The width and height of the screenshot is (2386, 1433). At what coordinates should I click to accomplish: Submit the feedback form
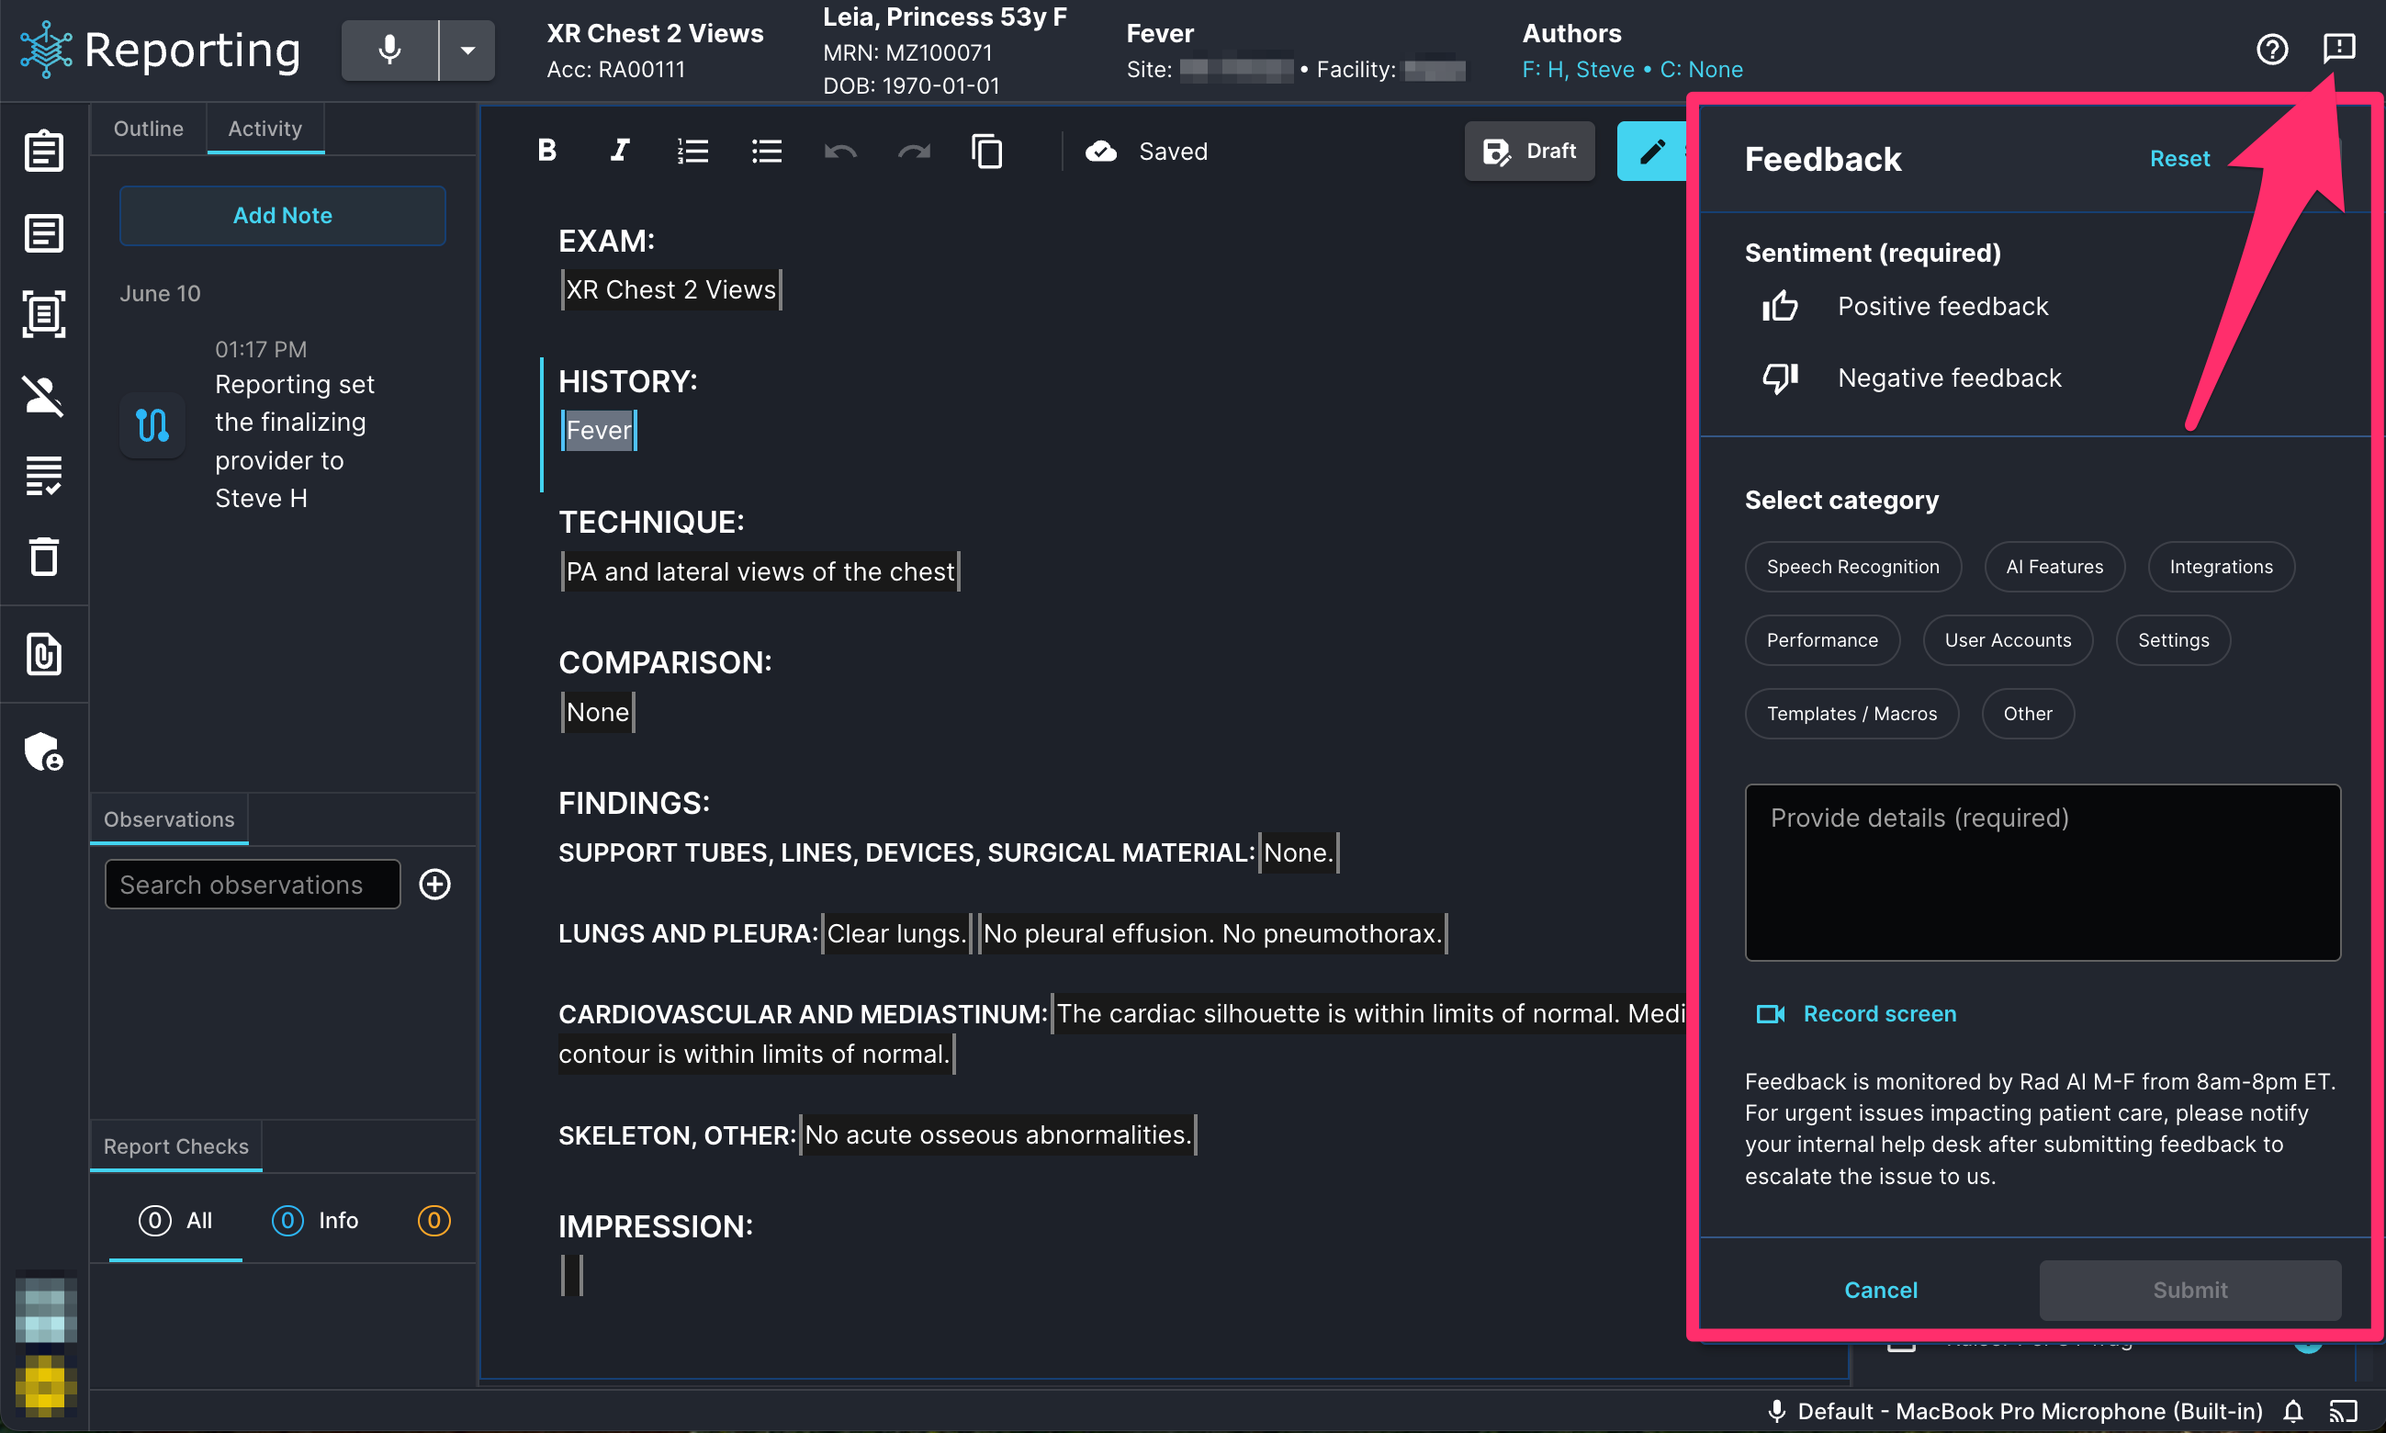[x=2190, y=1290]
